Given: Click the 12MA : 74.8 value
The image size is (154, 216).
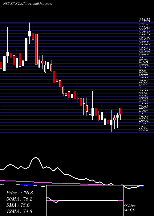Looking at the screenshot, I should [19, 211].
